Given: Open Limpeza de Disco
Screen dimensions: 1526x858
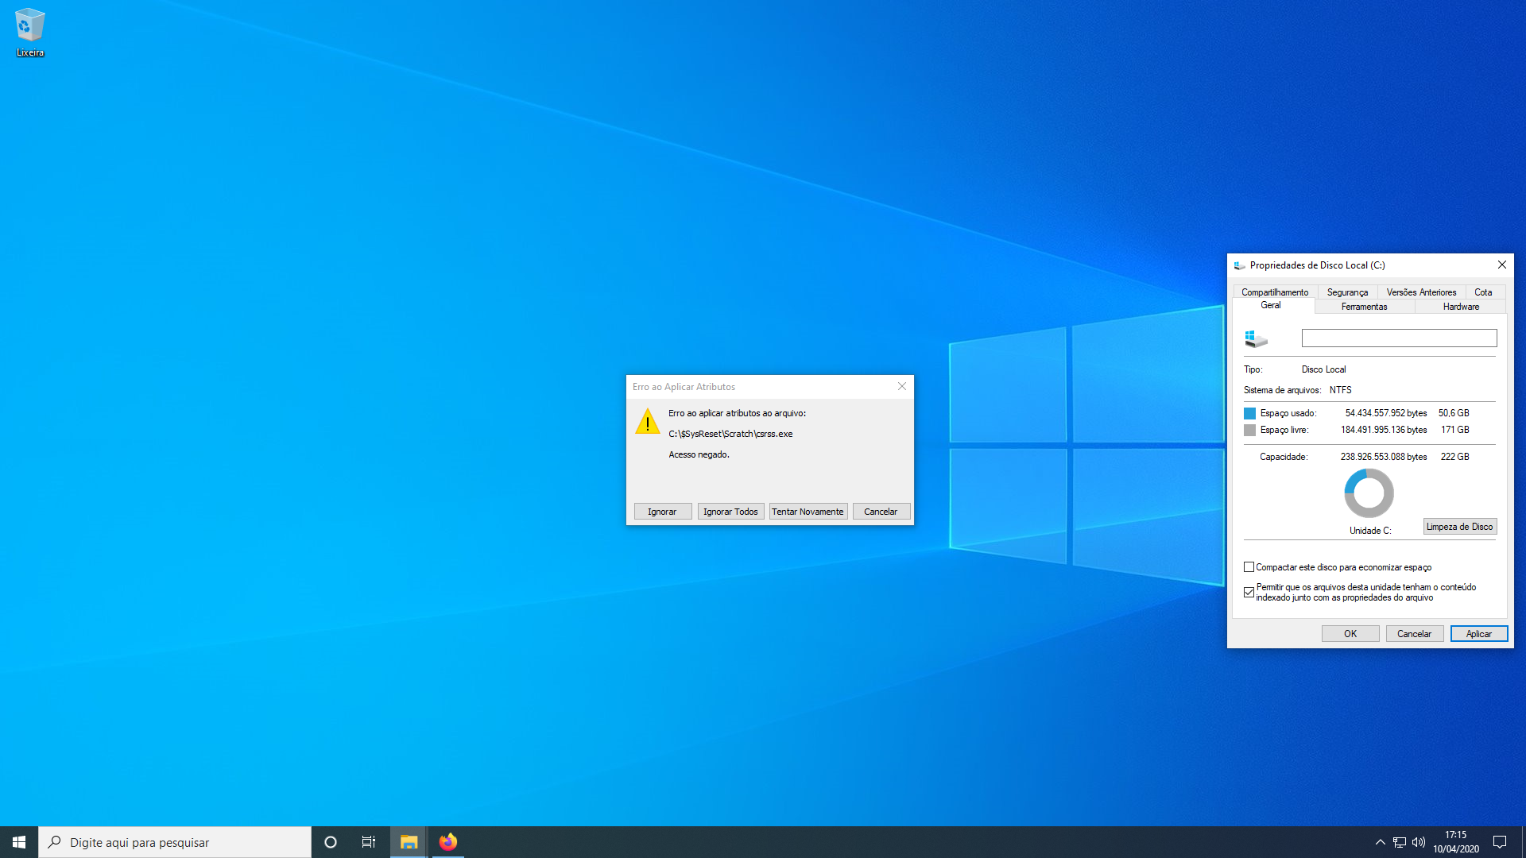Looking at the screenshot, I should click(x=1459, y=527).
